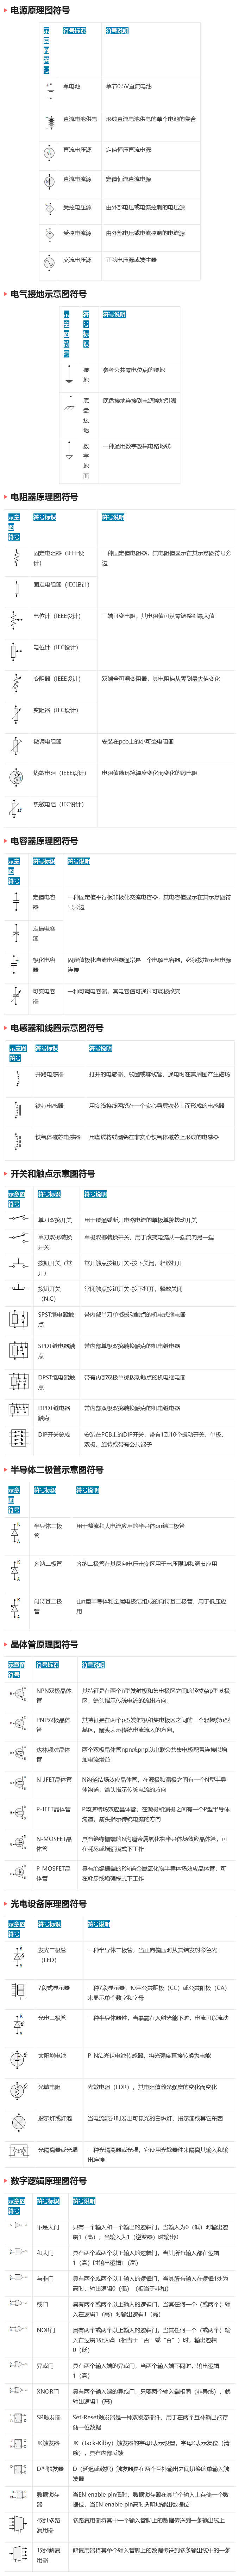Click the 光电设备原理图符号 heading
This screenshot has height=2576, width=245.
[x=49, y=1904]
